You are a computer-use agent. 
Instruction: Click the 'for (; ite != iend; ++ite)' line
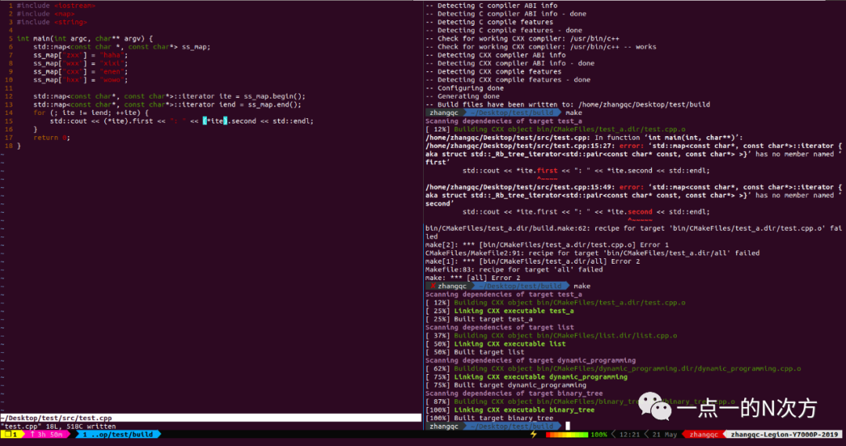coord(91,113)
